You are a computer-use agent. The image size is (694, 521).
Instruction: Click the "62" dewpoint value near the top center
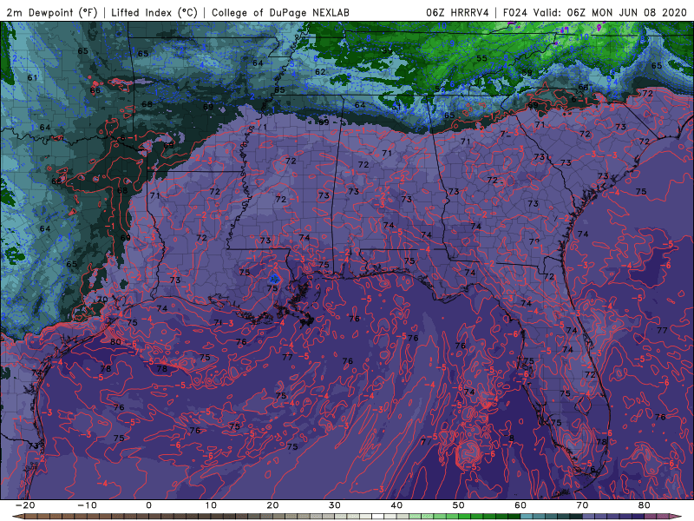coord(320,72)
